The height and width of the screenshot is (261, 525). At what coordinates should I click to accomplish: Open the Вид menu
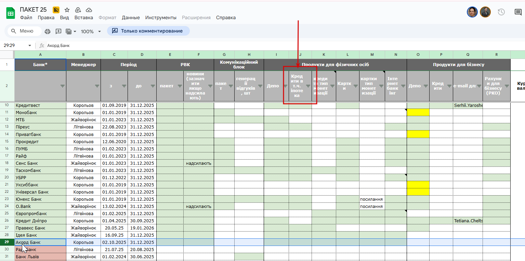pyautogui.click(x=64, y=17)
